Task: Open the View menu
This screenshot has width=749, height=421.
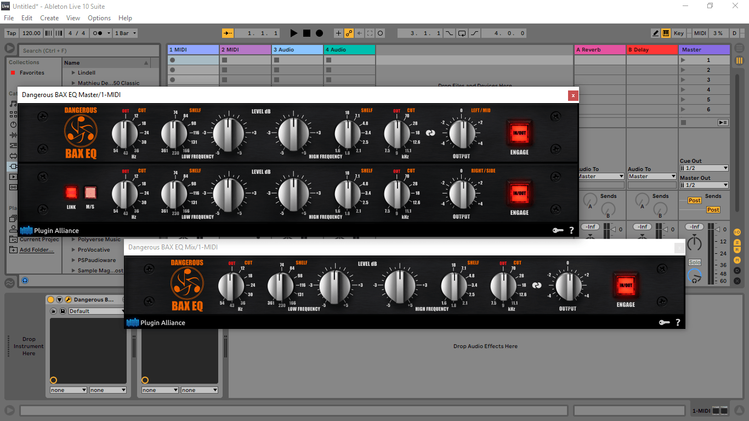Action: click(x=73, y=18)
